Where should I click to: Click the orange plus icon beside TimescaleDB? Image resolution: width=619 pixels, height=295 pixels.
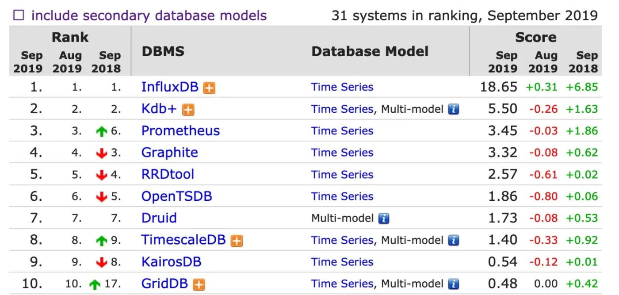[x=237, y=241]
